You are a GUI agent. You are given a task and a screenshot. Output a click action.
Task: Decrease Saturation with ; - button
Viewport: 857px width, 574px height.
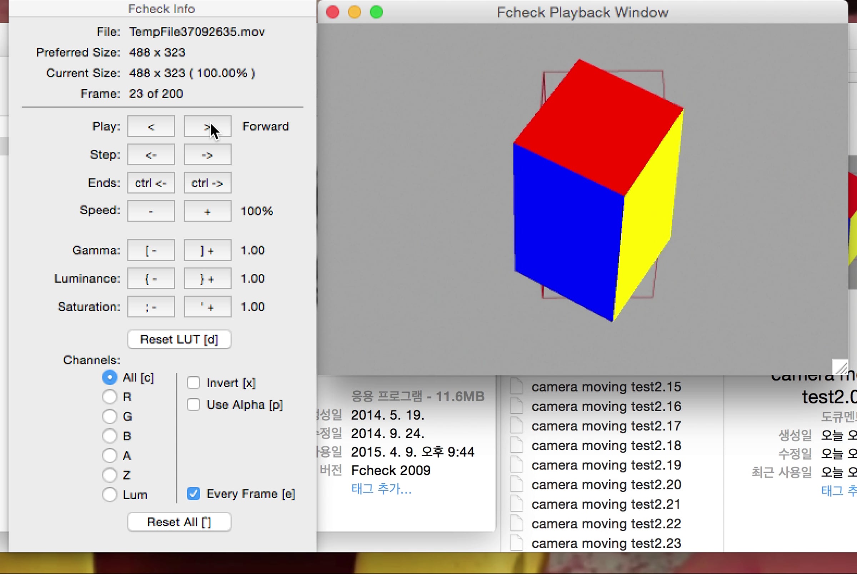point(151,306)
